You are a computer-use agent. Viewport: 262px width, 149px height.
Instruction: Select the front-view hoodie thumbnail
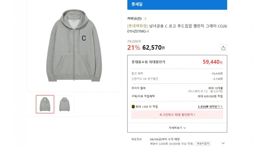45,104
